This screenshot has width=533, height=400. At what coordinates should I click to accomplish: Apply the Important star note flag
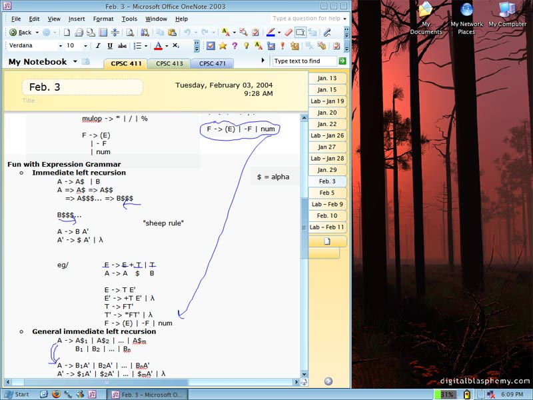[x=223, y=46]
